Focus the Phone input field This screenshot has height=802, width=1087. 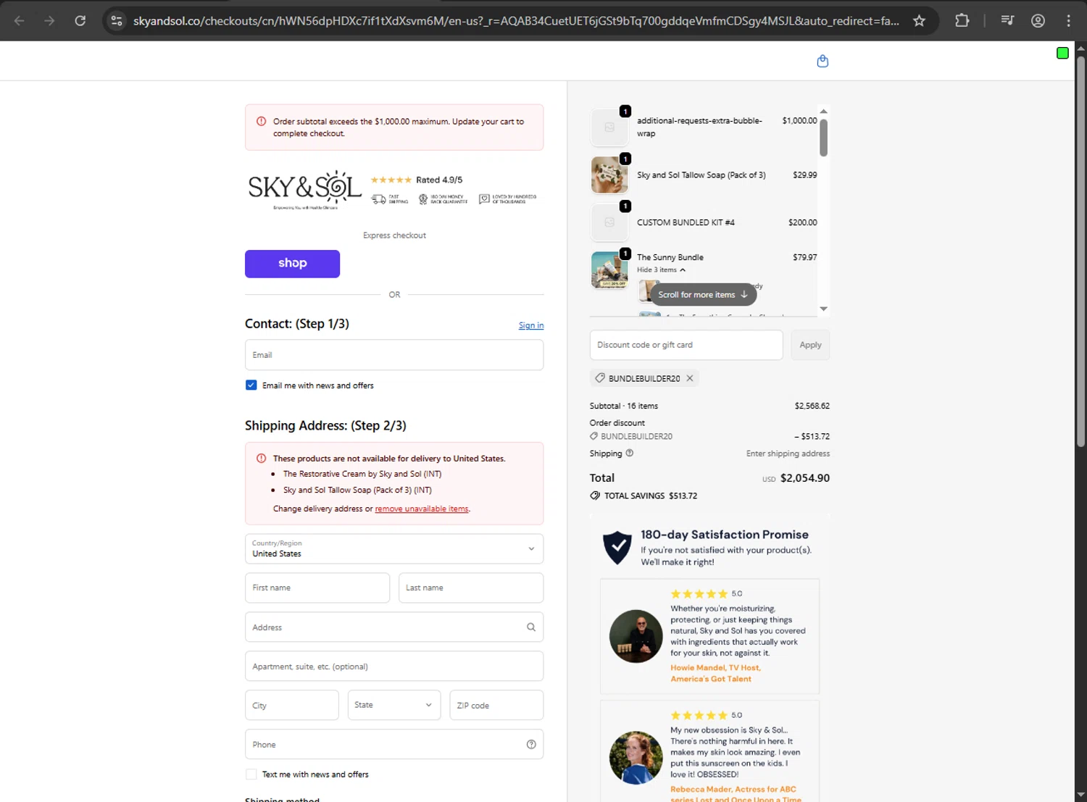click(x=394, y=745)
